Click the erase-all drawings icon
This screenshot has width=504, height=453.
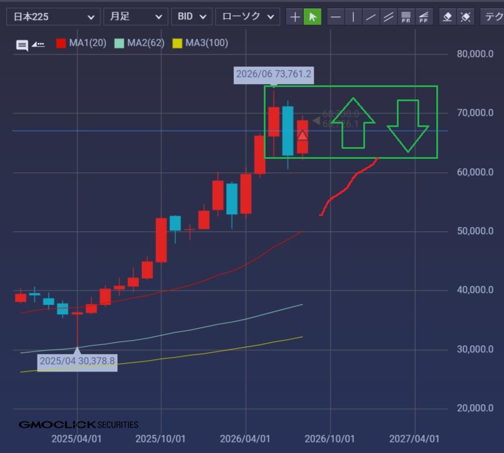pos(465,16)
